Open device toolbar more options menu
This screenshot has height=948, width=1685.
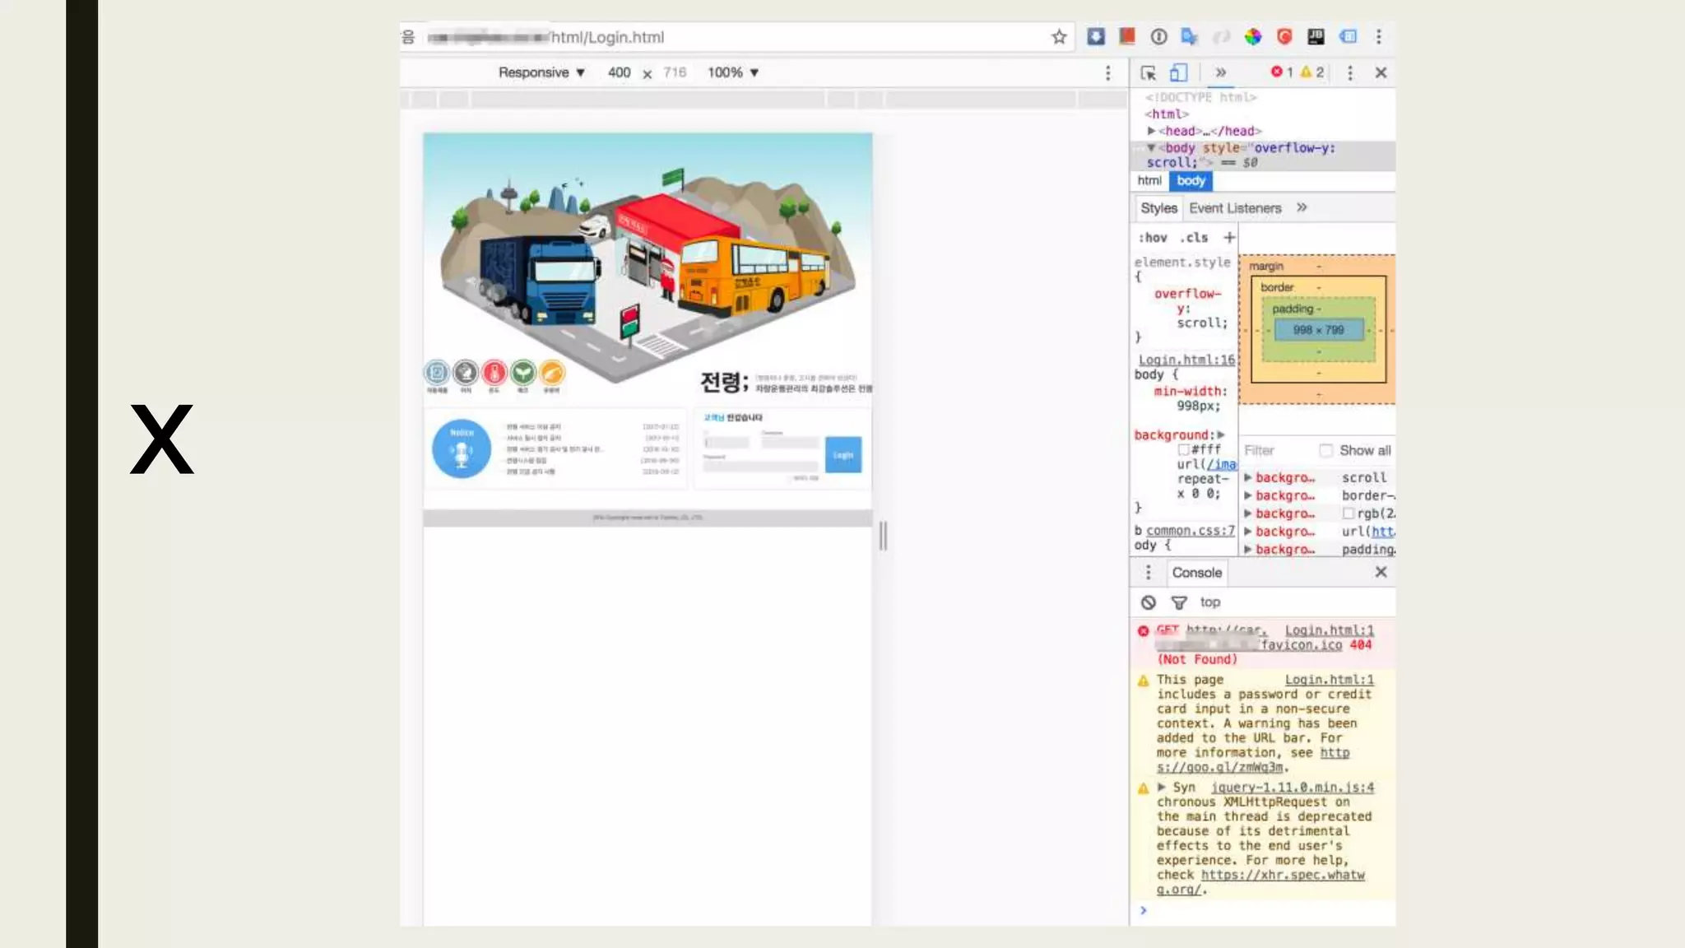[x=1108, y=72]
